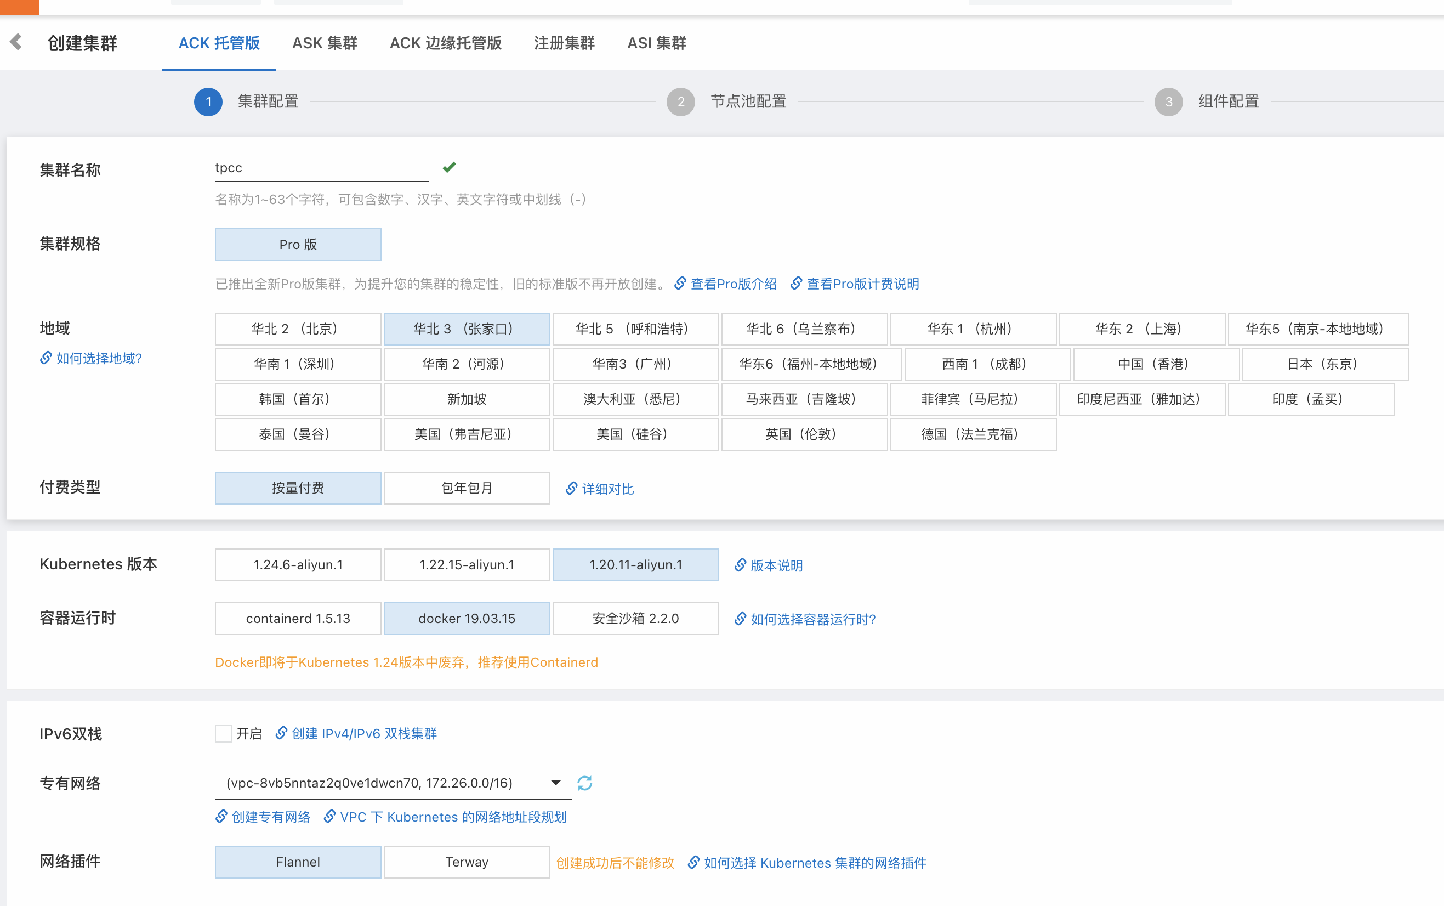Select region 华东 1（杭州）
Image resolution: width=1444 pixels, height=906 pixels.
(x=973, y=329)
